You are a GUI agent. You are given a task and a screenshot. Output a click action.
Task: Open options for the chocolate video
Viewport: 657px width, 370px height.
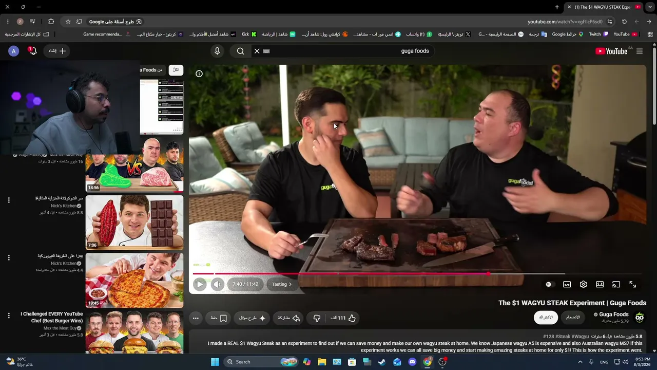point(9,200)
